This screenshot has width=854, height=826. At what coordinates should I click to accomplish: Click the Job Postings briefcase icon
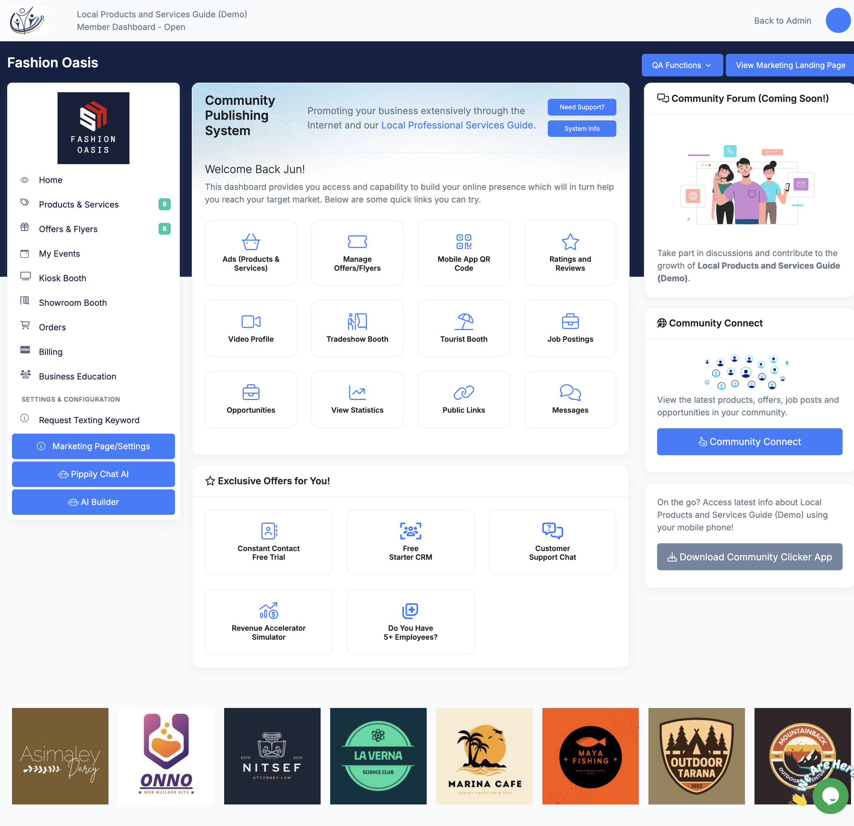[x=570, y=321]
